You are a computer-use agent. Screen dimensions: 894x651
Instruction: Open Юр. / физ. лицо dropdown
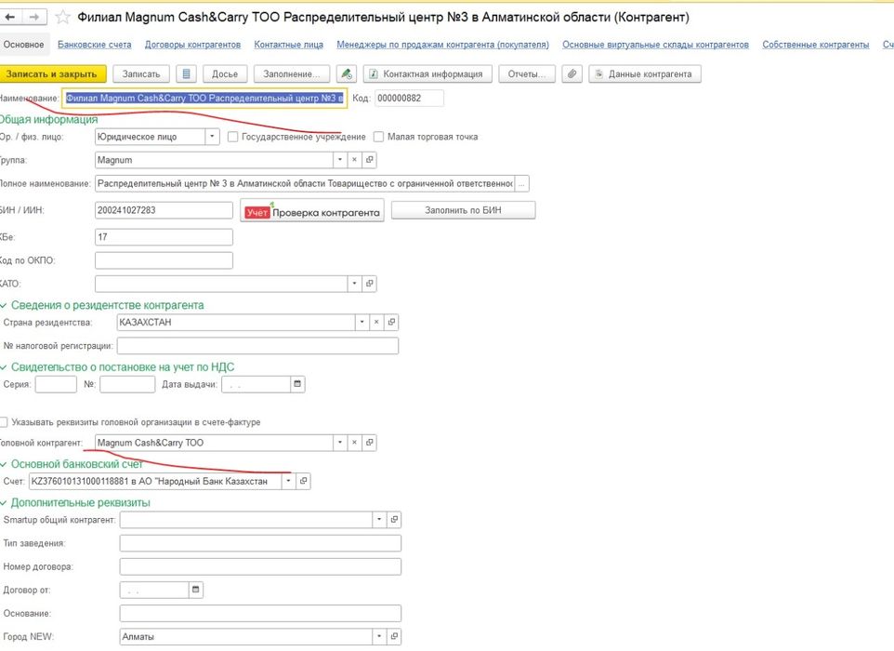pyautogui.click(x=212, y=137)
